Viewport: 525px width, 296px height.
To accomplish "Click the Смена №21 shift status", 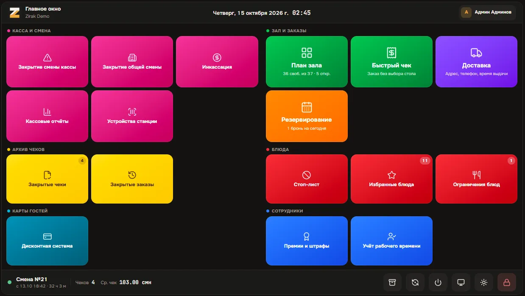I will pyautogui.click(x=37, y=282).
